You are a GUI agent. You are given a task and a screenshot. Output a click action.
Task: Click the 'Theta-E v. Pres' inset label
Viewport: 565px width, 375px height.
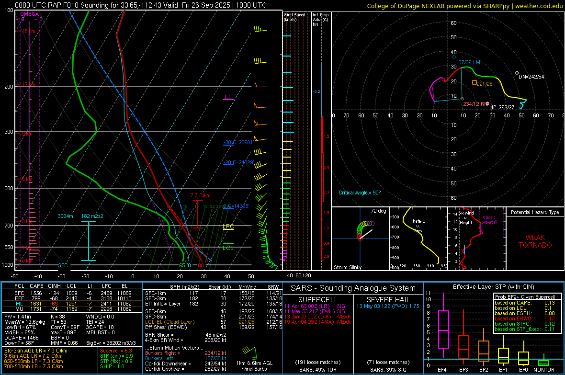[418, 226]
